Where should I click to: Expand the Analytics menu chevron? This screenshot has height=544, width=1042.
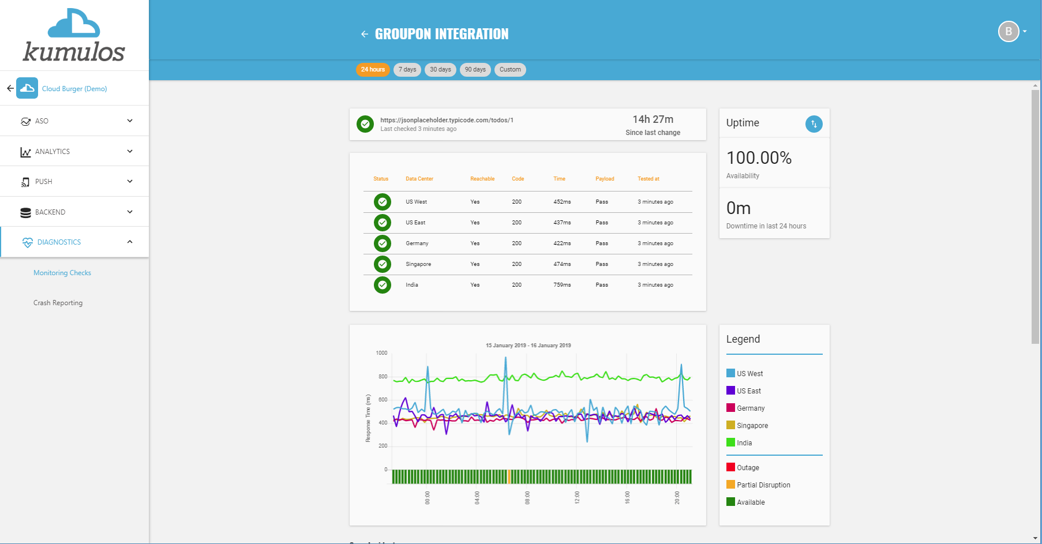pos(130,151)
